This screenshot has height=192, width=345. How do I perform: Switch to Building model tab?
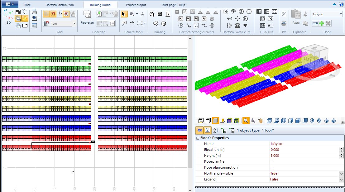101,5
